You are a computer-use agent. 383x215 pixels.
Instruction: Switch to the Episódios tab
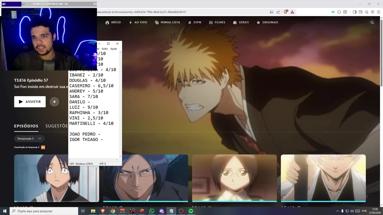point(26,126)
